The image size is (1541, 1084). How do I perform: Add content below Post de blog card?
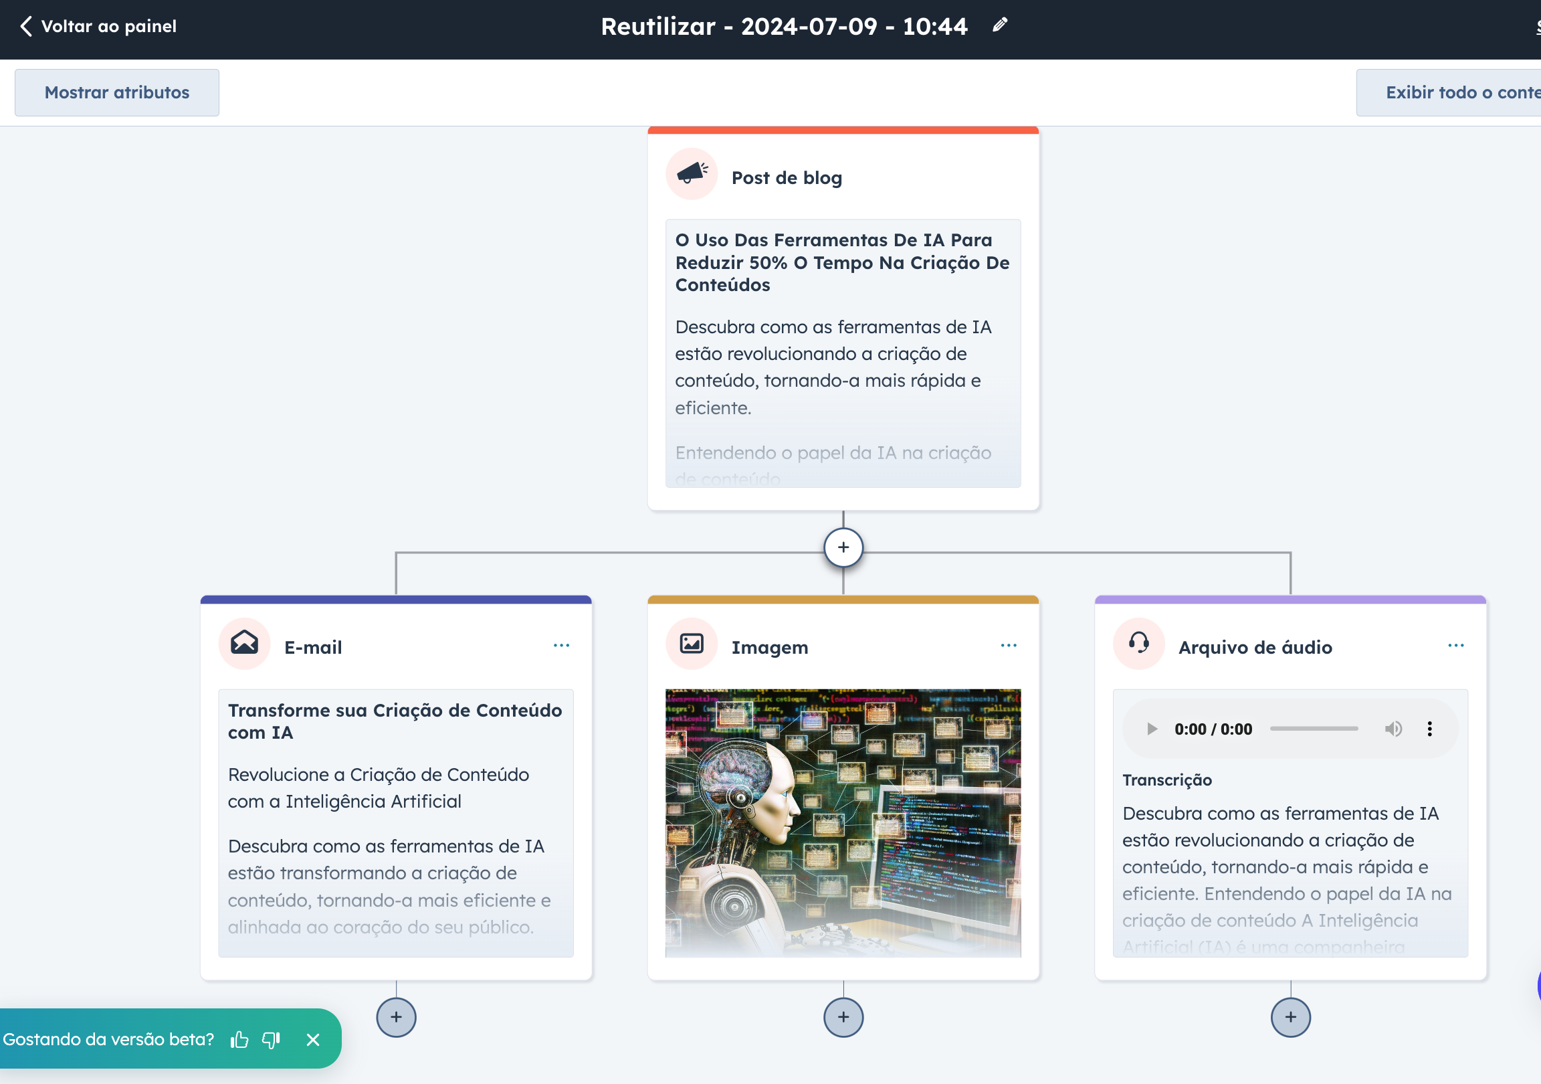click(x=843, y=547)
